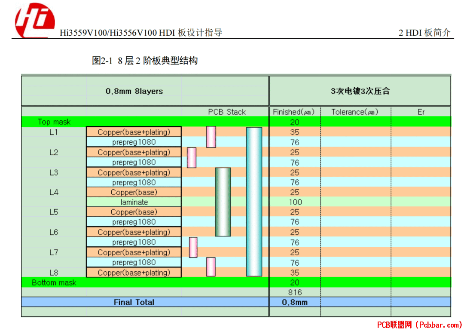Viewport: 464px width, 331px height.
Task: Click the "Bottom mask" row label
Action: click(54, 282)
